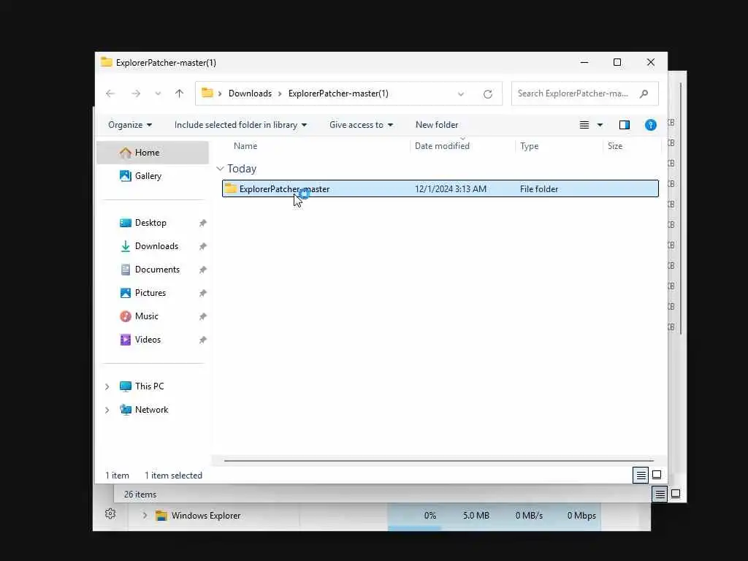
Task: Toggle the preview pane
Action: click(x=625, y=125)
